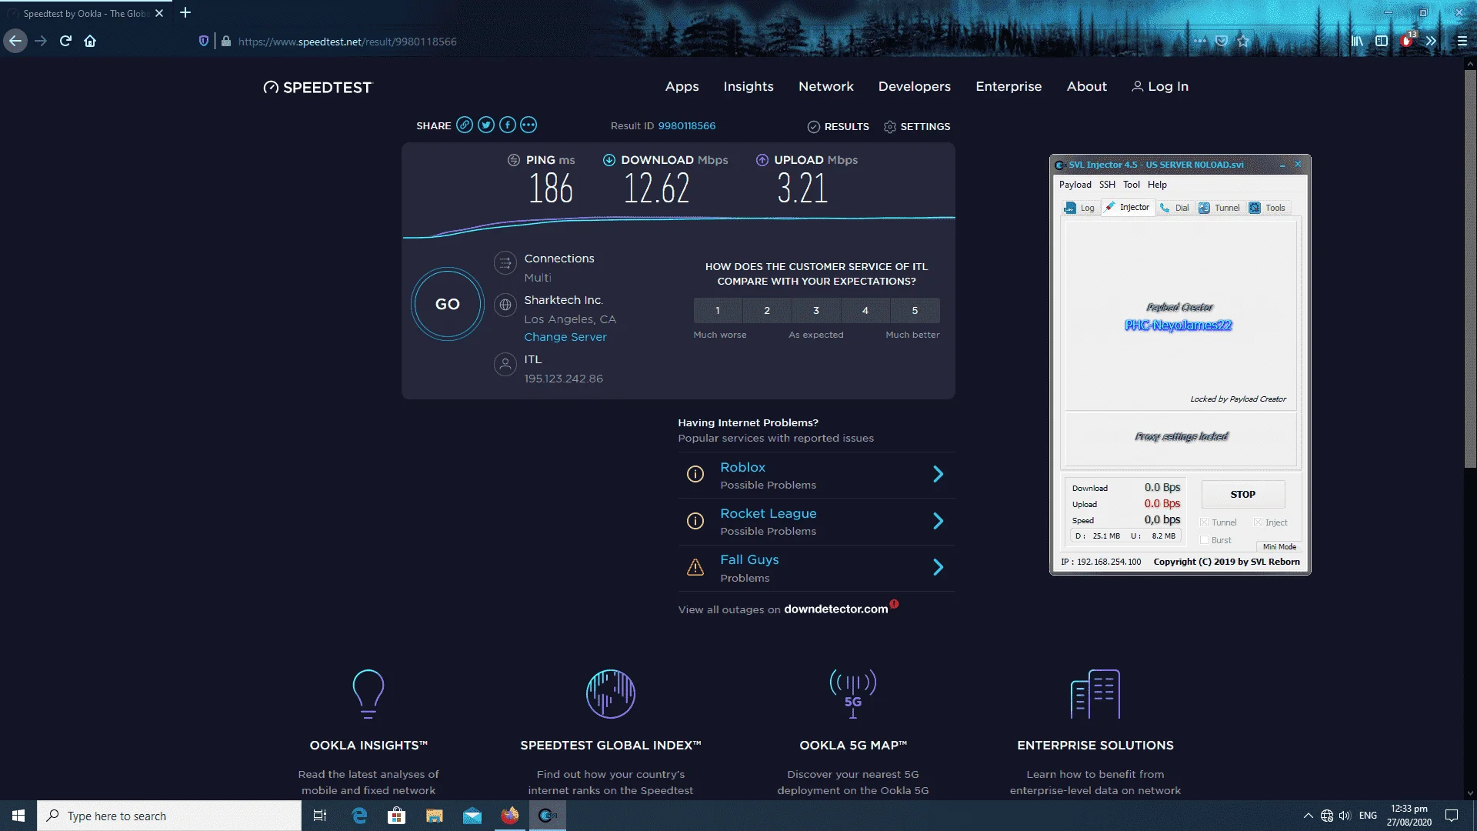Click the Windows search box
The image size is (1477, 831).
(x=169, y=816)
